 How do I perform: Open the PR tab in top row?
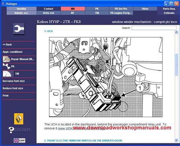[97, 9]
